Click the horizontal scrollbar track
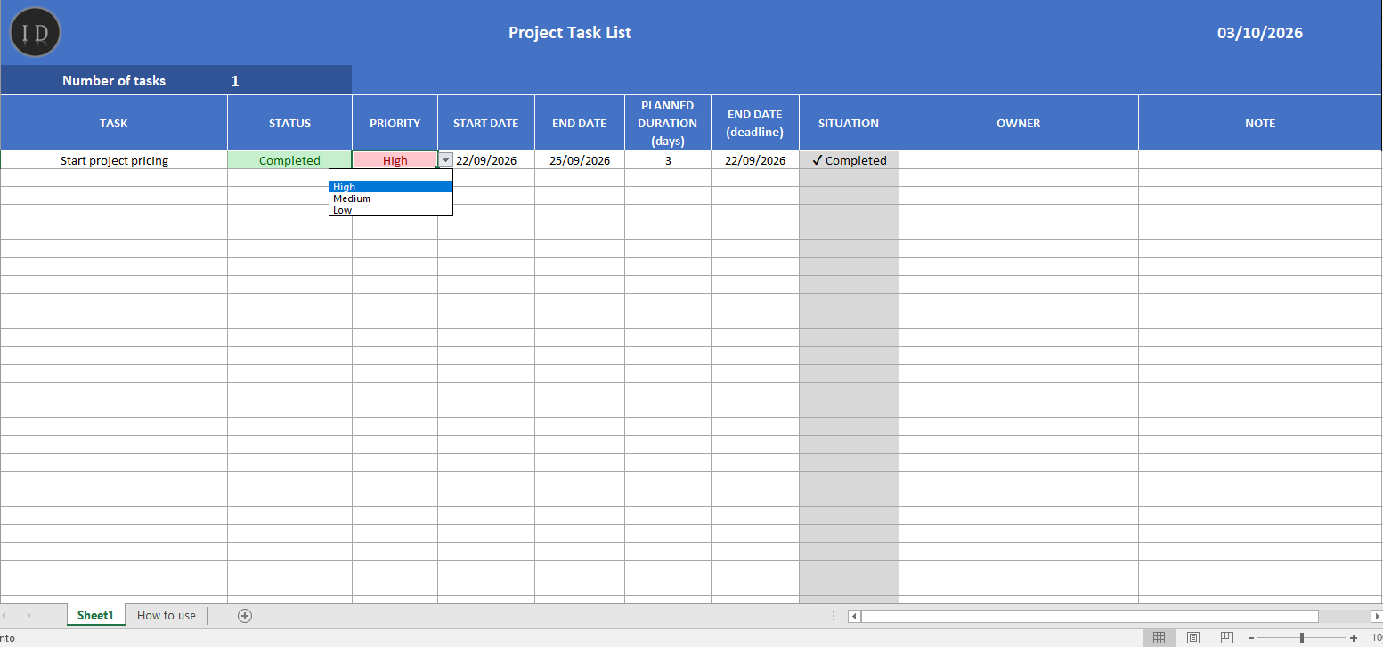Viewport: 1383px width, 647px height. click(1089, 616)
